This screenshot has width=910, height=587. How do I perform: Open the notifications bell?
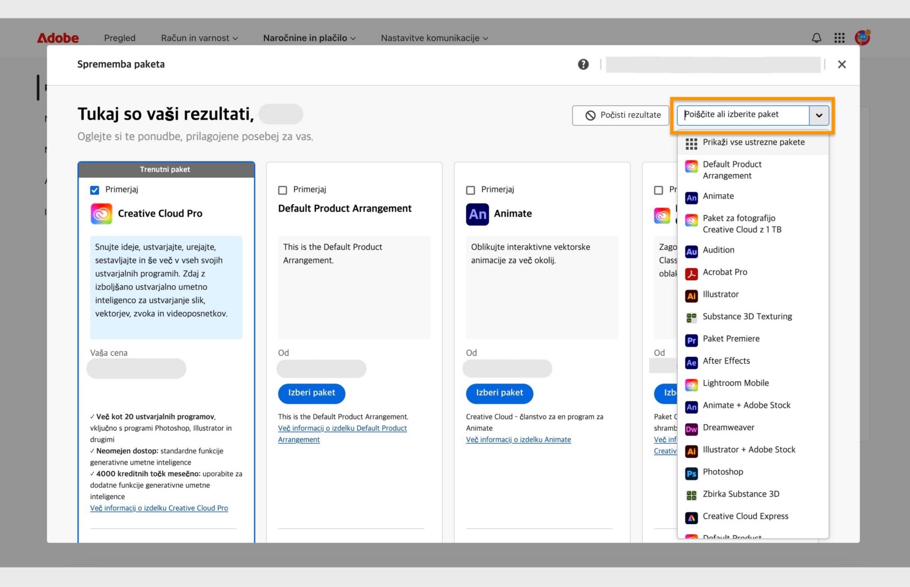pyautogui.click(x=816, y=38)
